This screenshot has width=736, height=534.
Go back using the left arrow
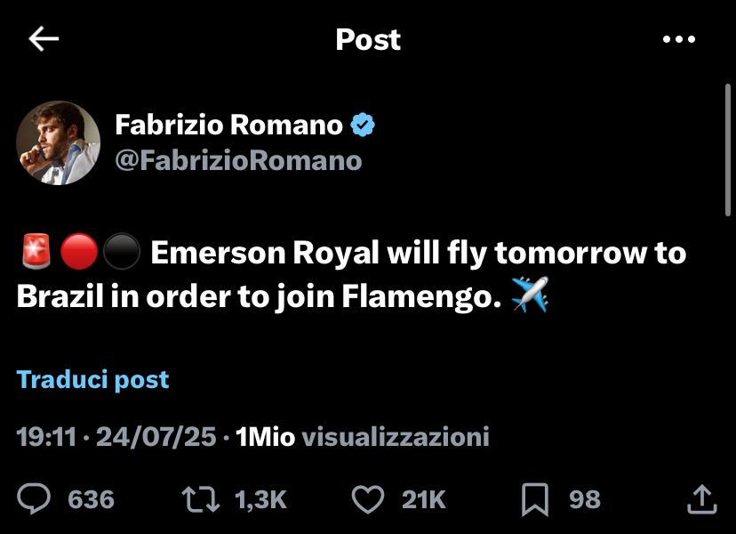(44, 39)
